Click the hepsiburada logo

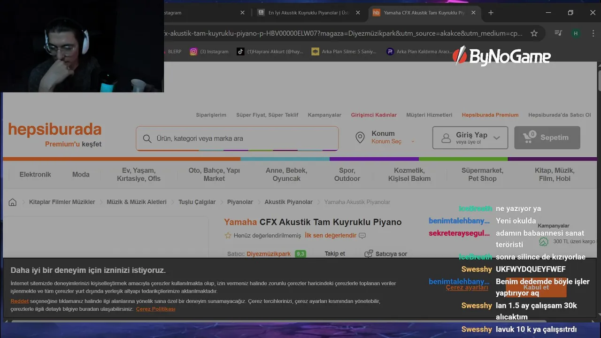click(x=55, y=129)
